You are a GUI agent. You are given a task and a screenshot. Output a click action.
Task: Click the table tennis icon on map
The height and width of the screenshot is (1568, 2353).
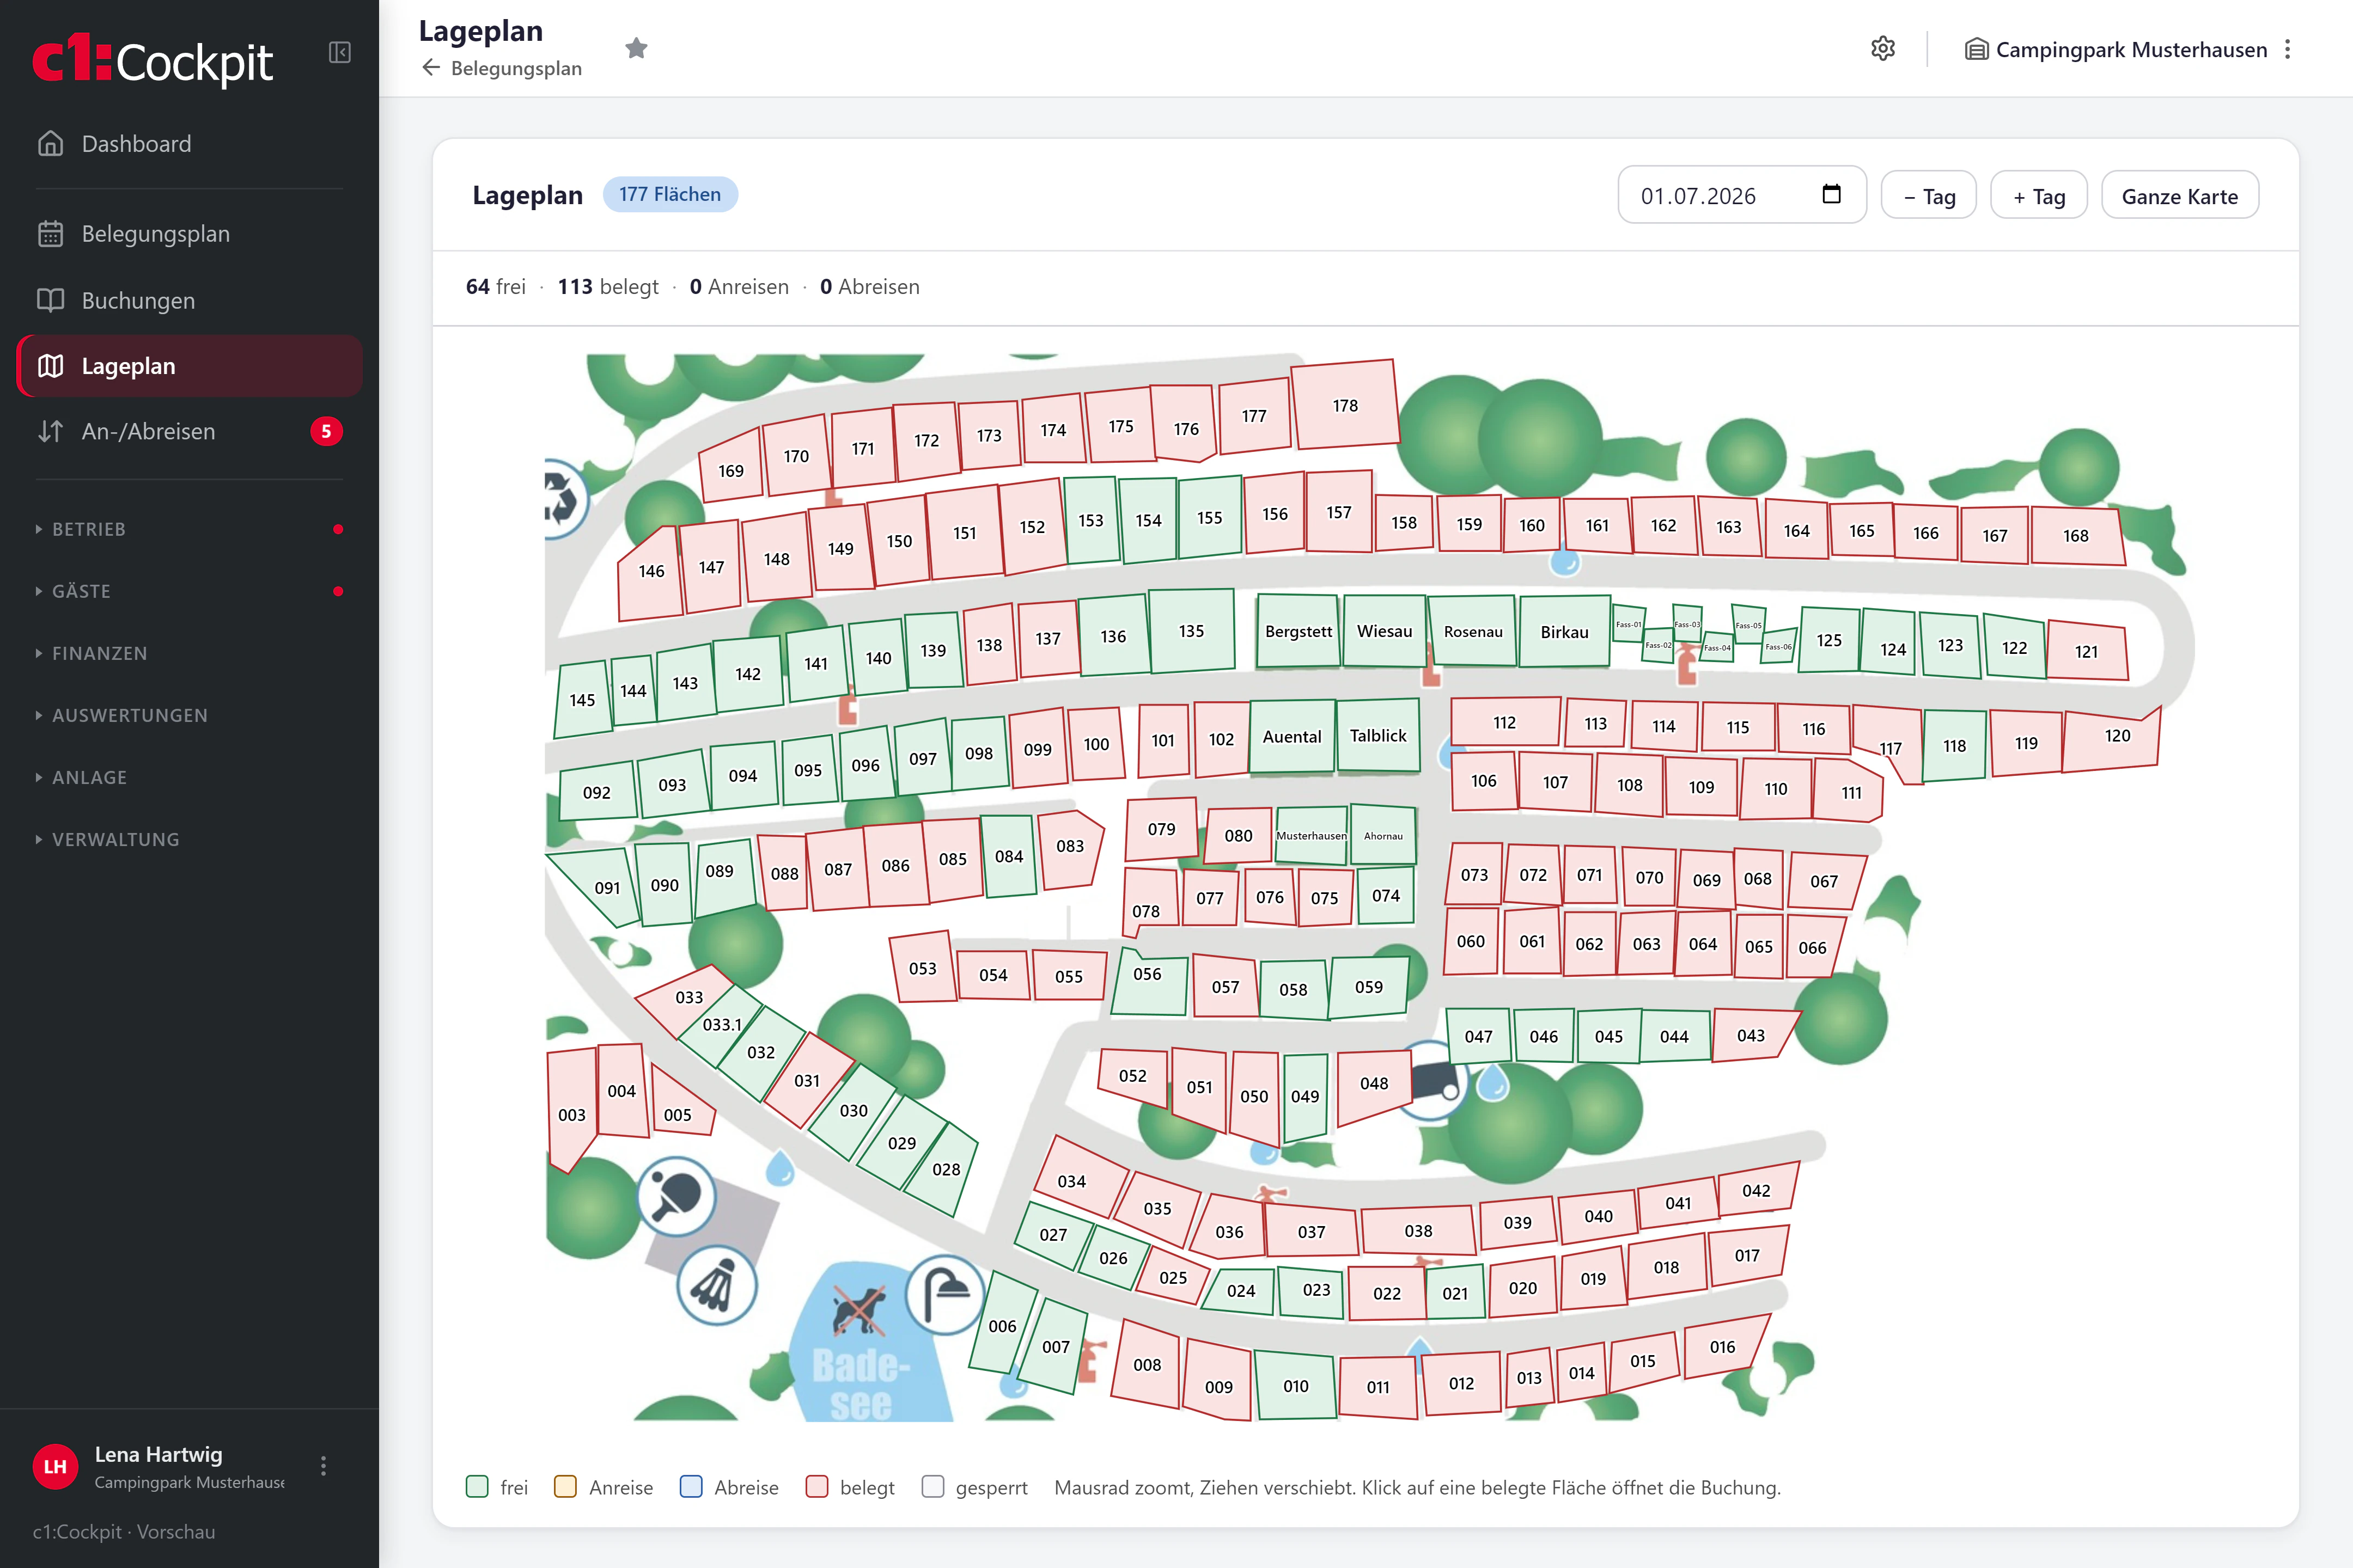(x=677, y=1196)
